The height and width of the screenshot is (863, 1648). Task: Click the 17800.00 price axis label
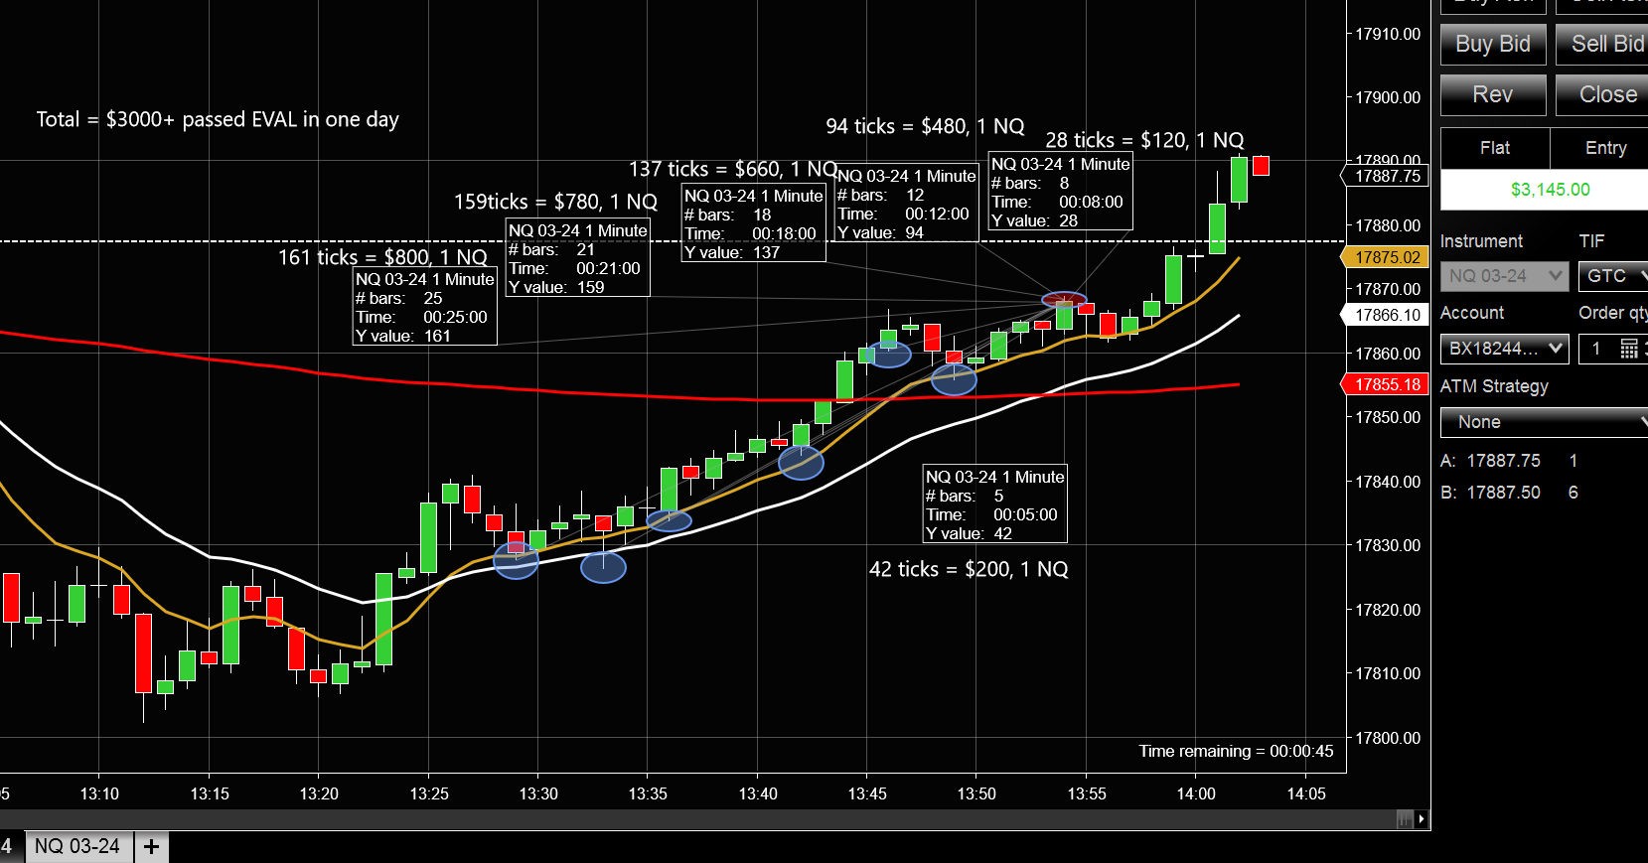coord(1388,738)
